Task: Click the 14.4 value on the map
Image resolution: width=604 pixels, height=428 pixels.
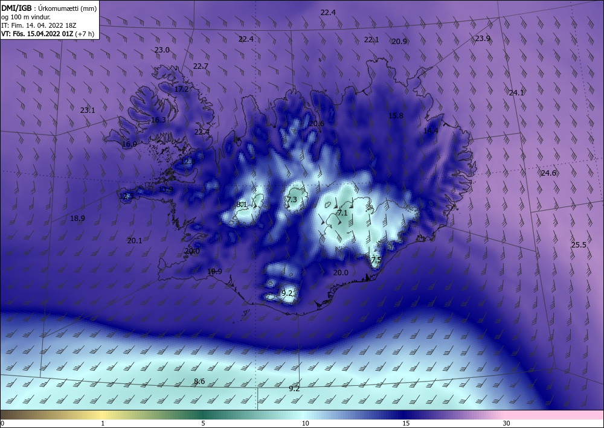Action: 431,131
